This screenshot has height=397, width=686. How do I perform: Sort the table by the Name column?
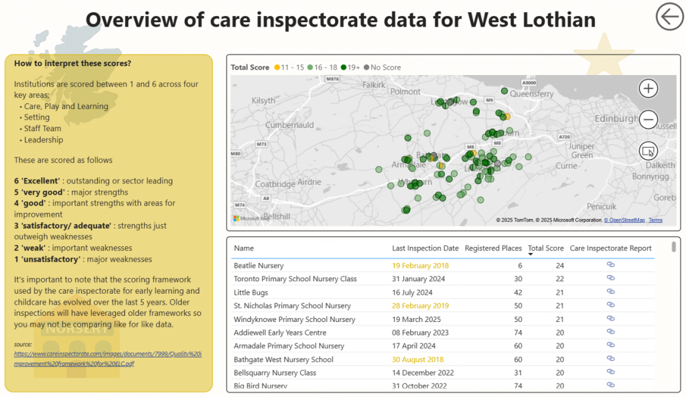tap(244, 248)
